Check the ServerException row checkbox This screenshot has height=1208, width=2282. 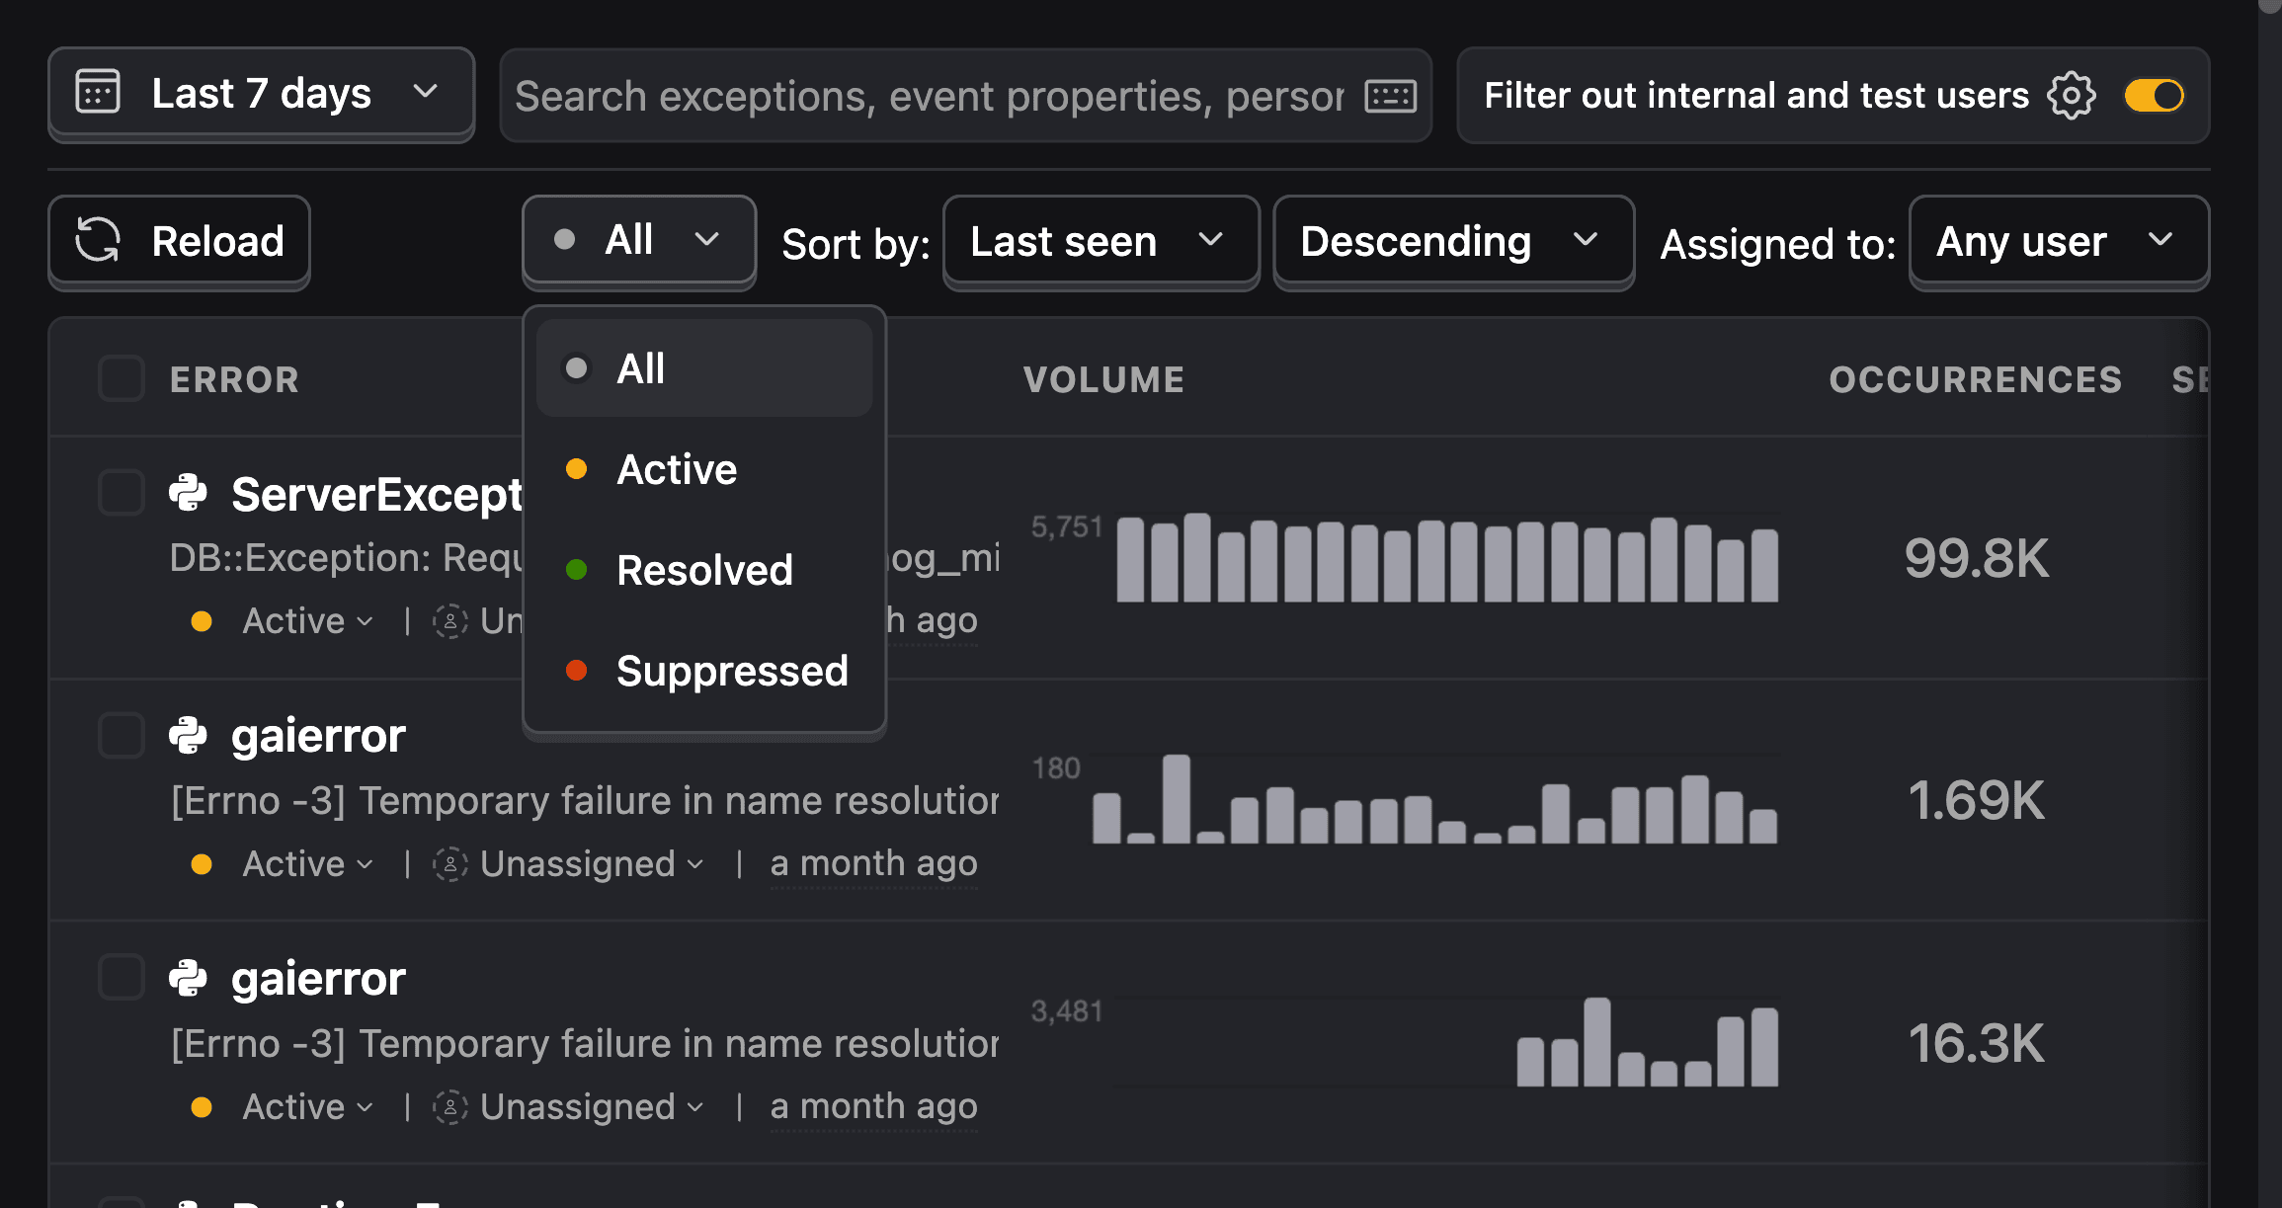(122, 492)
